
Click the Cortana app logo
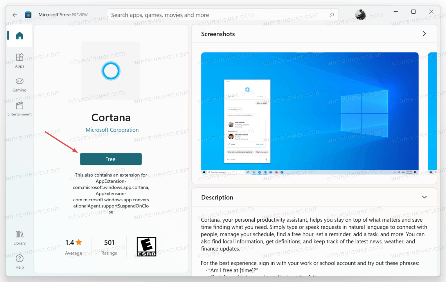click(x=111, y=71)
